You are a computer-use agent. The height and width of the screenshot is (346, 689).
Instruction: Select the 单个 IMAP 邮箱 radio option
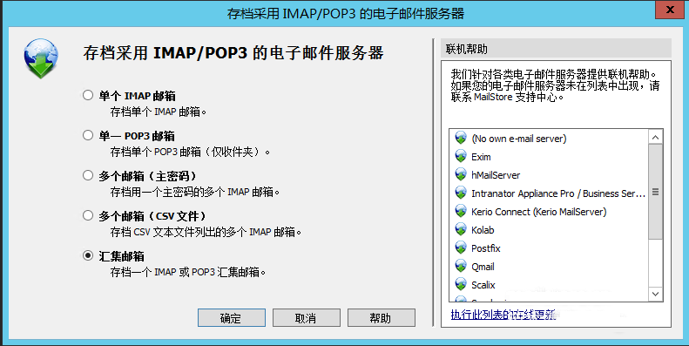pos(88,95)
